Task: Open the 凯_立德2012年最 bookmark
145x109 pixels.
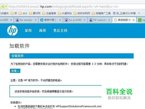Action: point(124,13)
